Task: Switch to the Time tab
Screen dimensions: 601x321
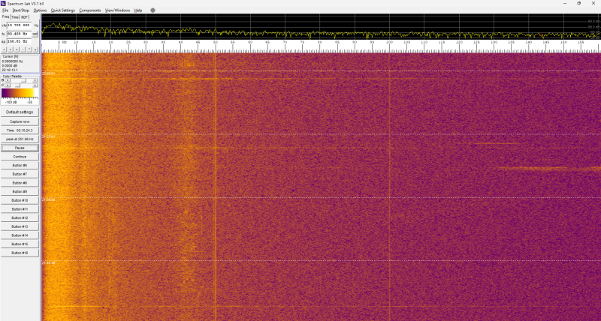Action: pyautogui.click(x=15, y=17)
